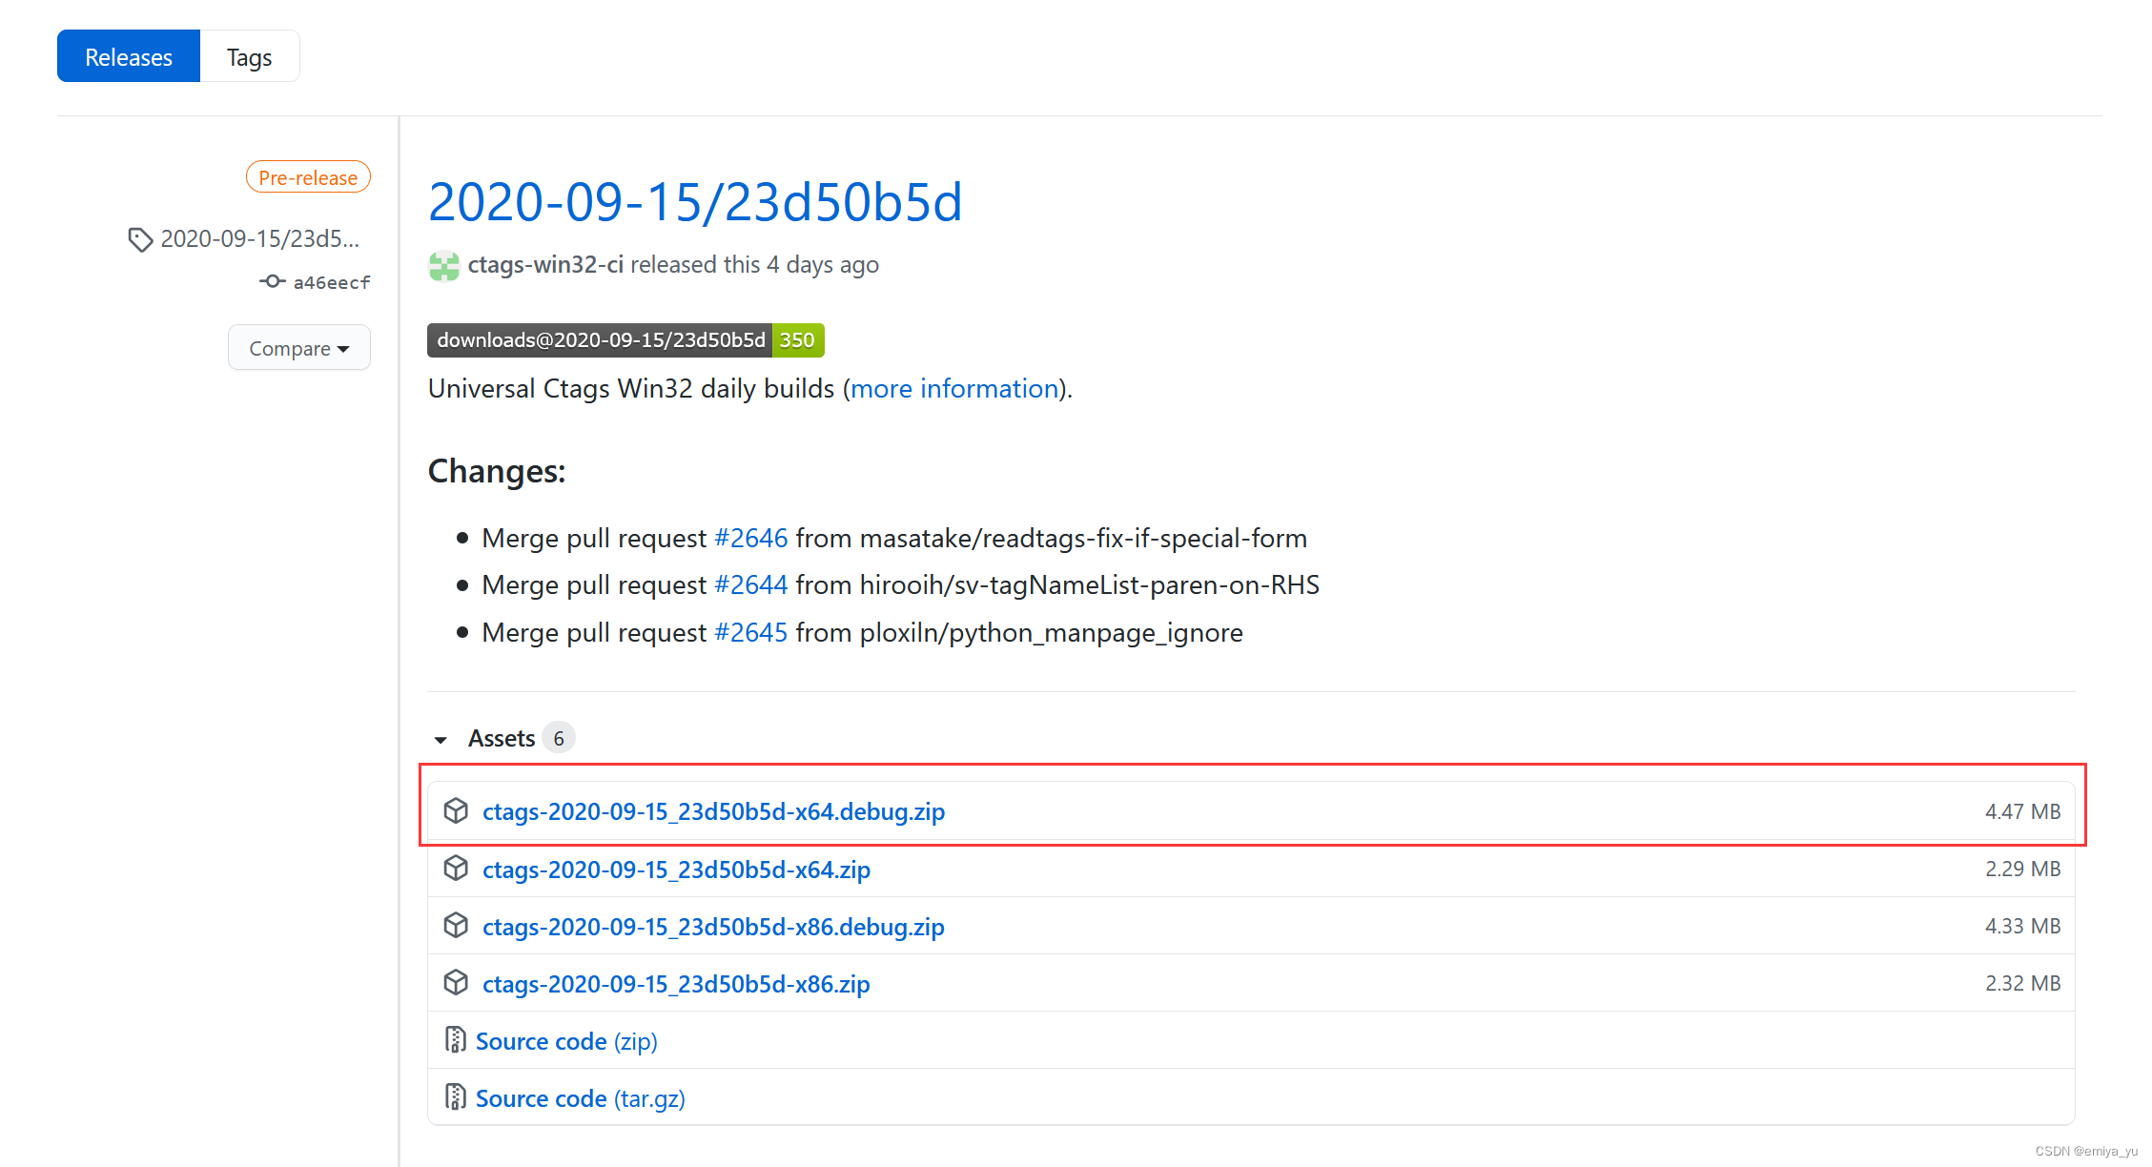
Task: Click the package icon beside x64.zip asset
Action: (x=456, y=869)
